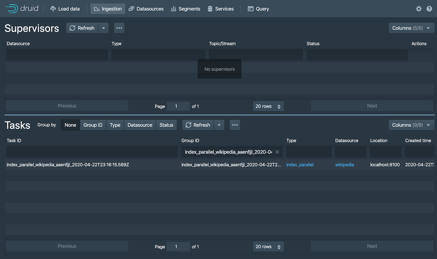Clear the Group ID filter with X
The height and width of the screenshot is (259, 437).
tap(277, 152)
